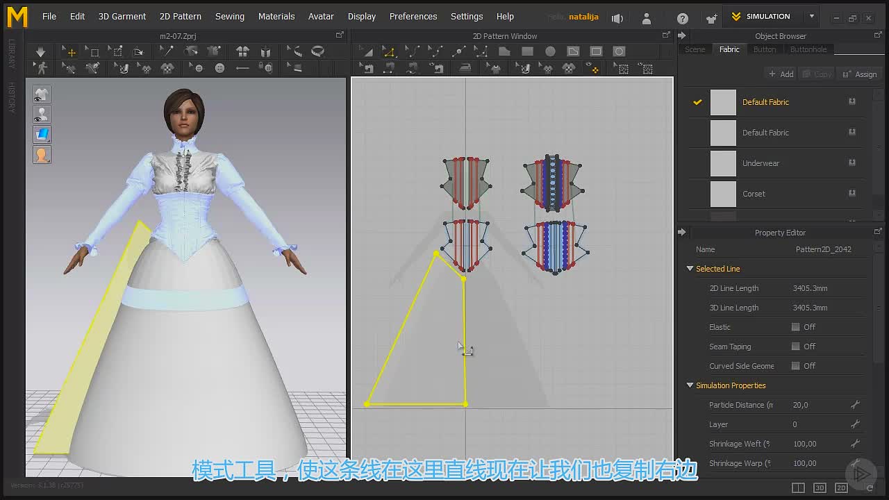Toggle garment visibility in 3D view

pyautogui.click(x=42, y=94)
